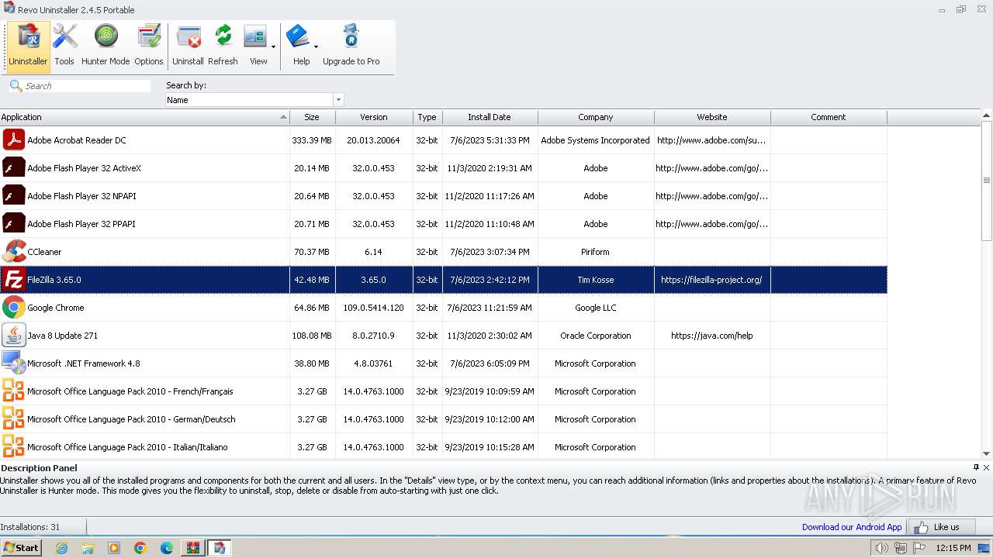
Task: Select the Adobe Flash Player 32 PPAPI icon
Action: (13, 224)
